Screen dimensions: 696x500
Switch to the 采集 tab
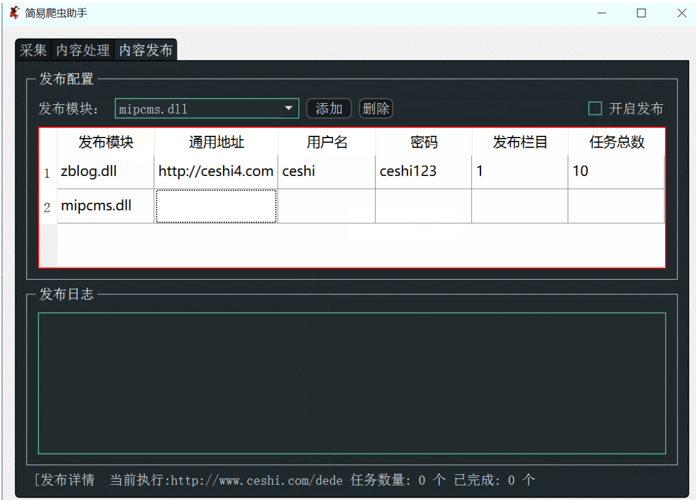(33, 50)
